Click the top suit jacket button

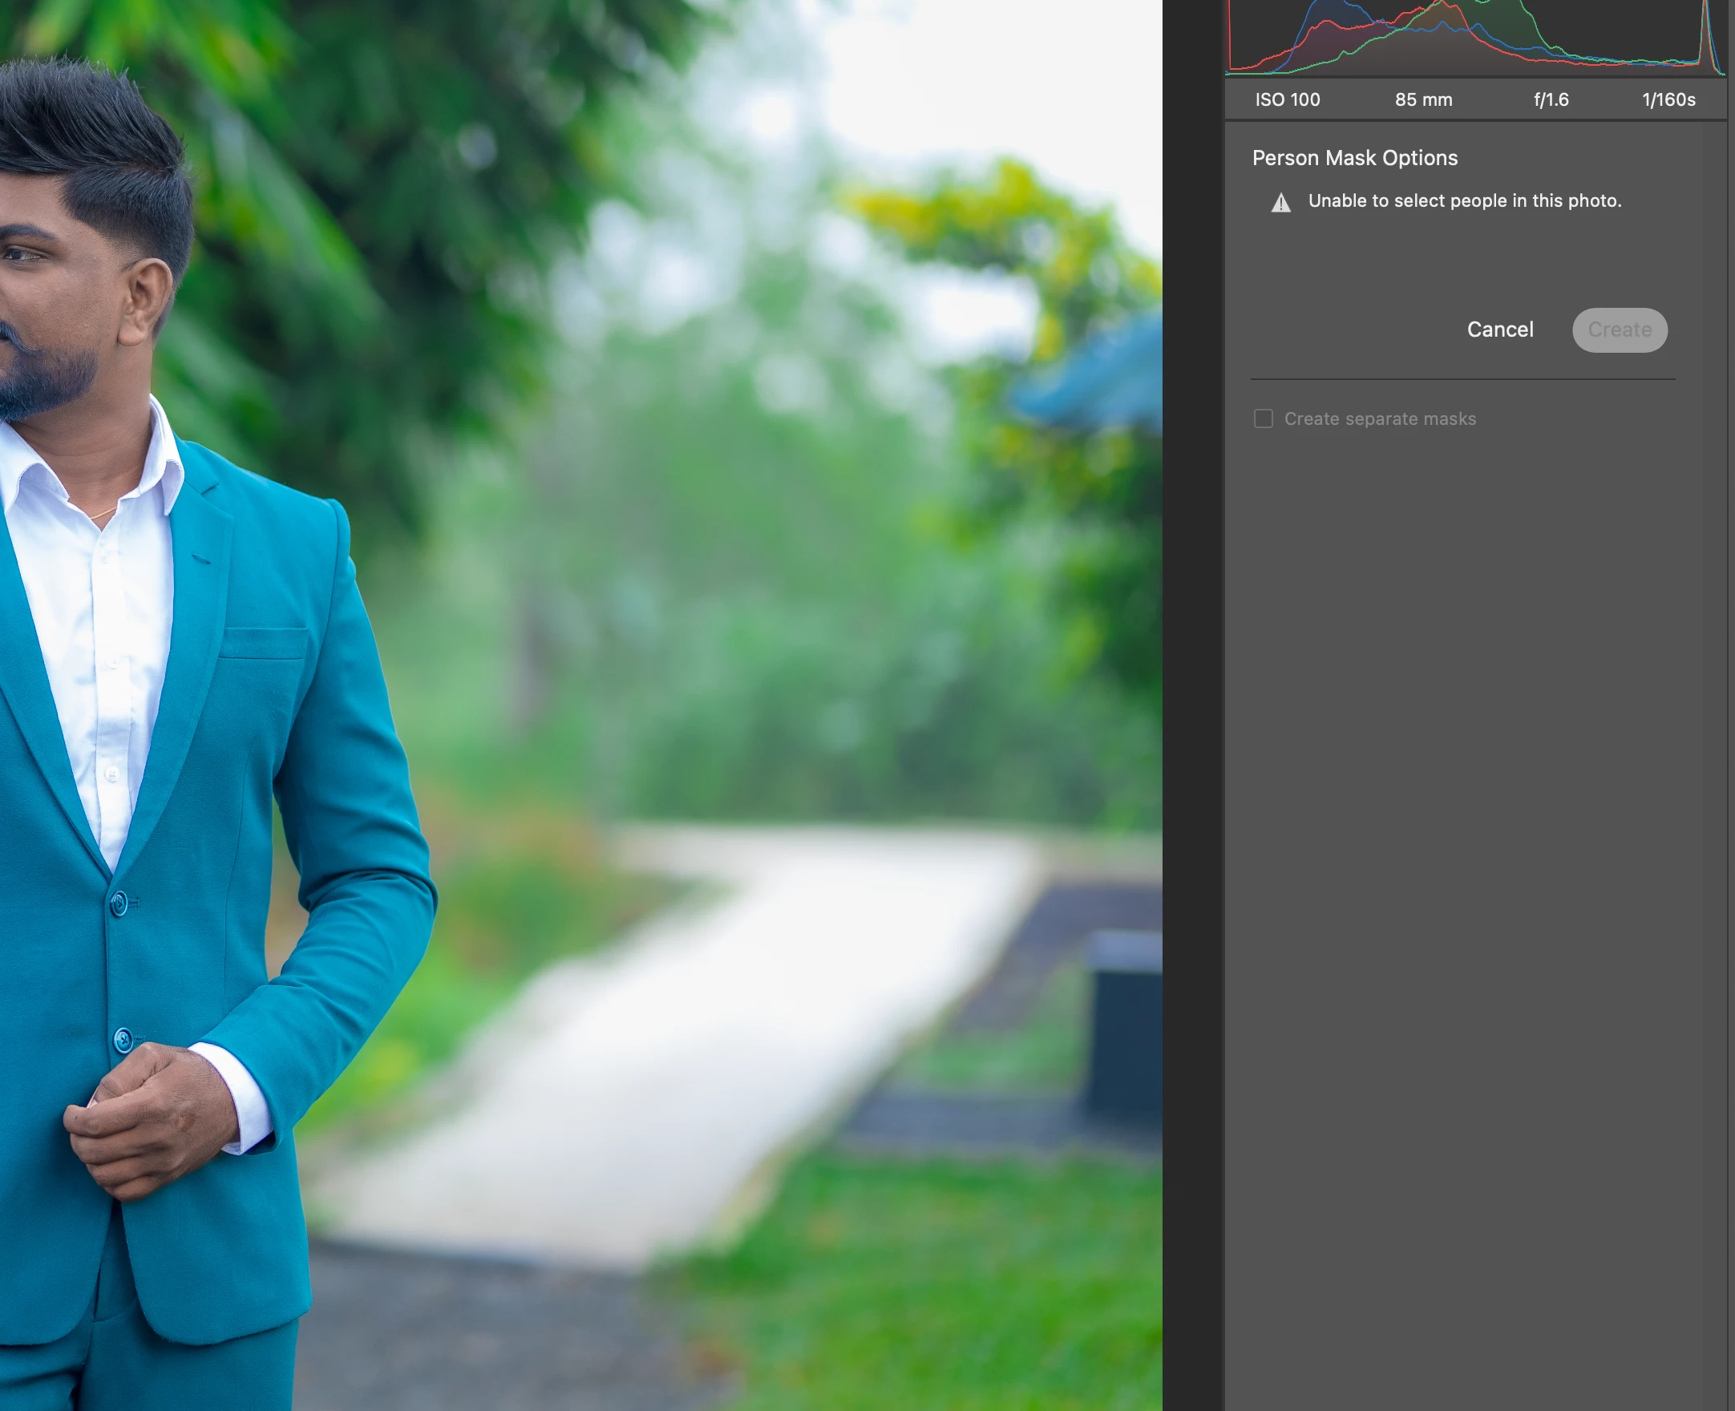coord(119,903)
